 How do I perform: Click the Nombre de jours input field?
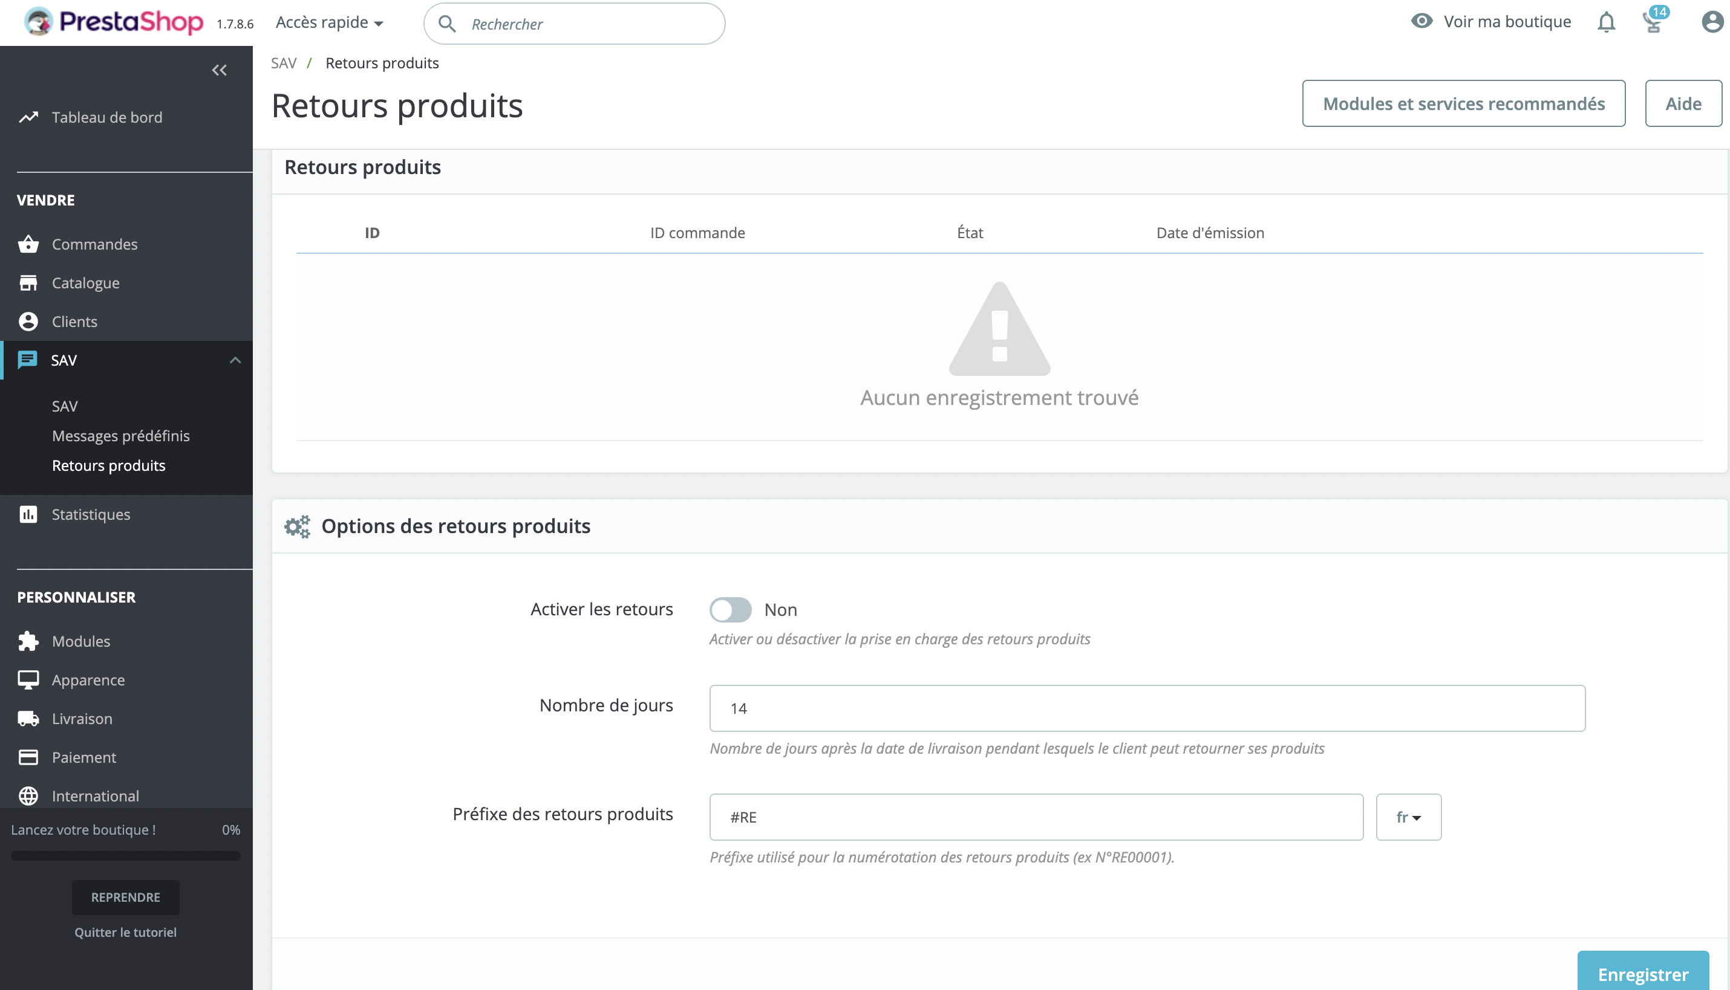1147,708
